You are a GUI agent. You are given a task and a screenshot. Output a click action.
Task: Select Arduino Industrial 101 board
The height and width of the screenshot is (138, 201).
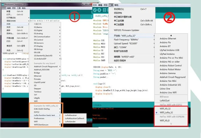click(171, 85)
